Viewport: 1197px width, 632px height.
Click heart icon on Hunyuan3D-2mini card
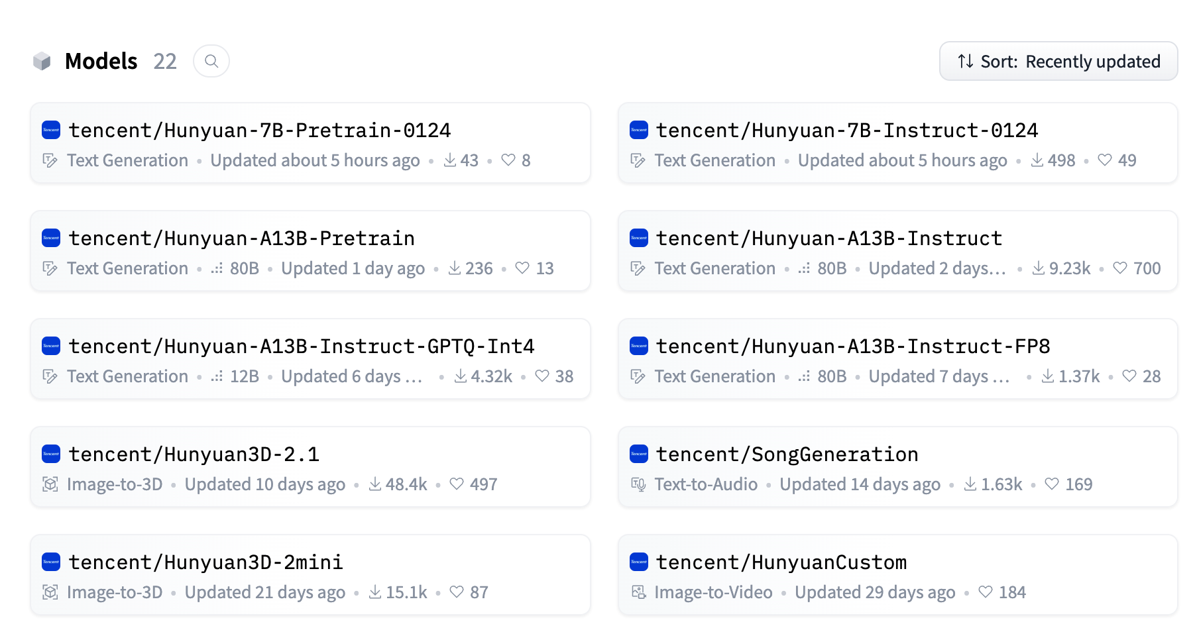click(x=457, y=592)
